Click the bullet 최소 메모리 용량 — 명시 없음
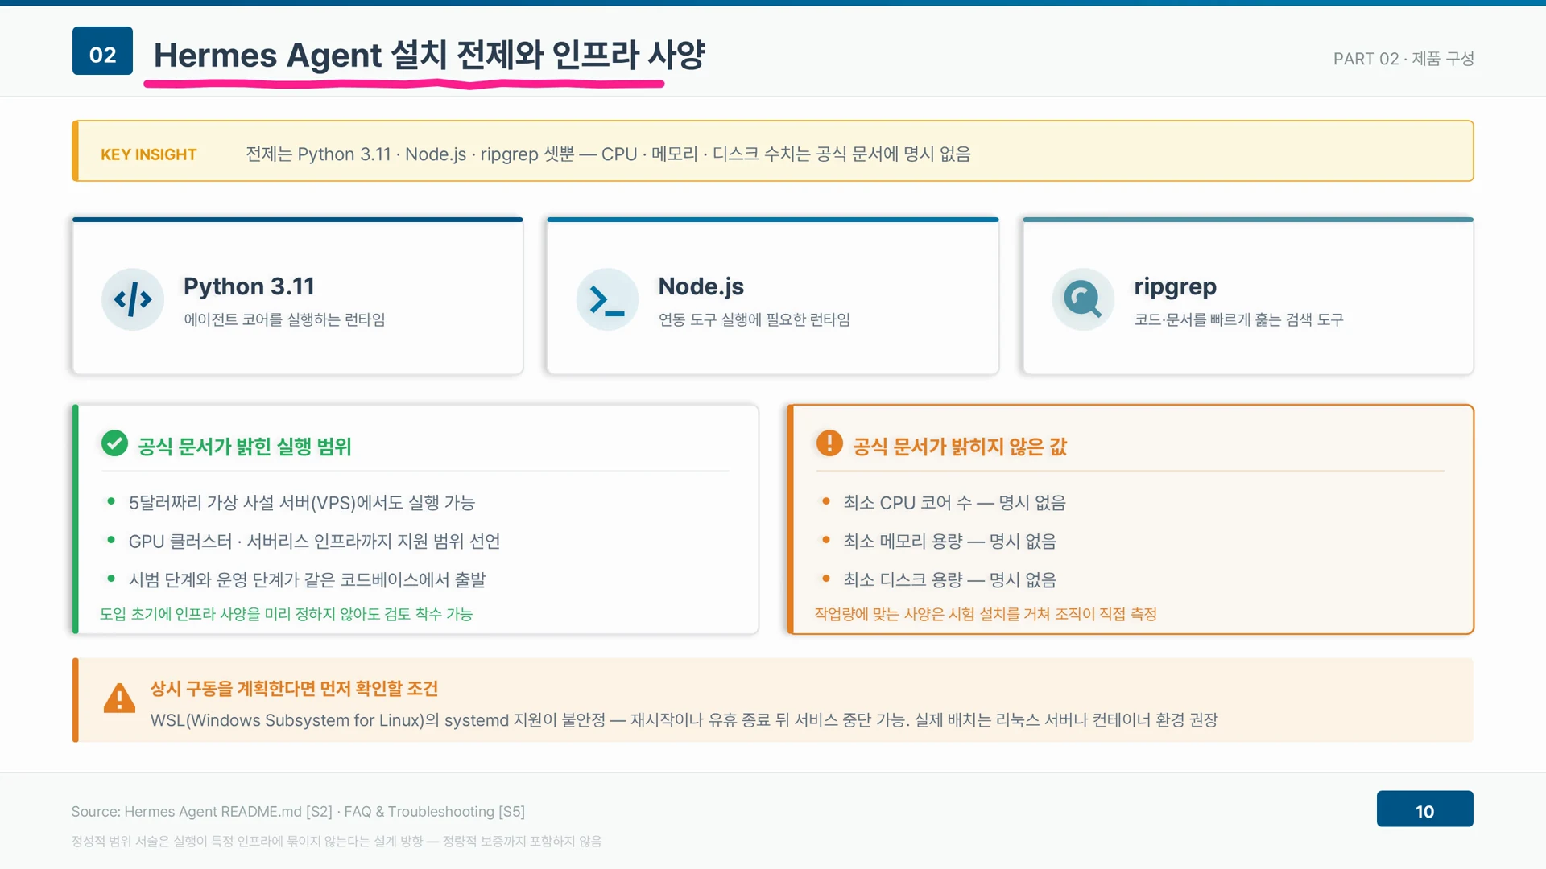The width and height of the screenshot is (1546, 869). point(949,542)
